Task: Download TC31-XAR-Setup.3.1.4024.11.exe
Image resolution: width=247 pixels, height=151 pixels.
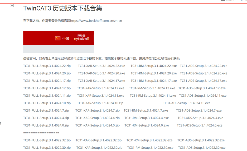Action: click(x=101, y=96)
